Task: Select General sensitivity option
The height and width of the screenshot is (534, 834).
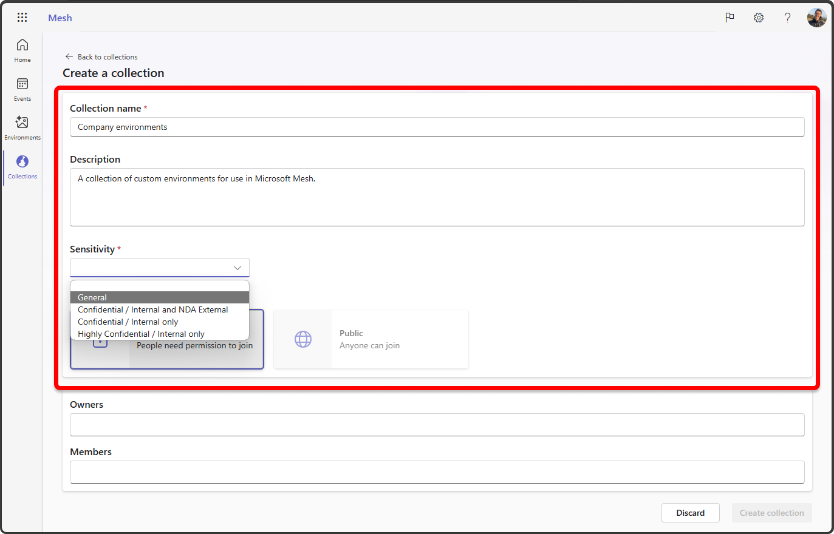Action: click(x=92, y=297)
